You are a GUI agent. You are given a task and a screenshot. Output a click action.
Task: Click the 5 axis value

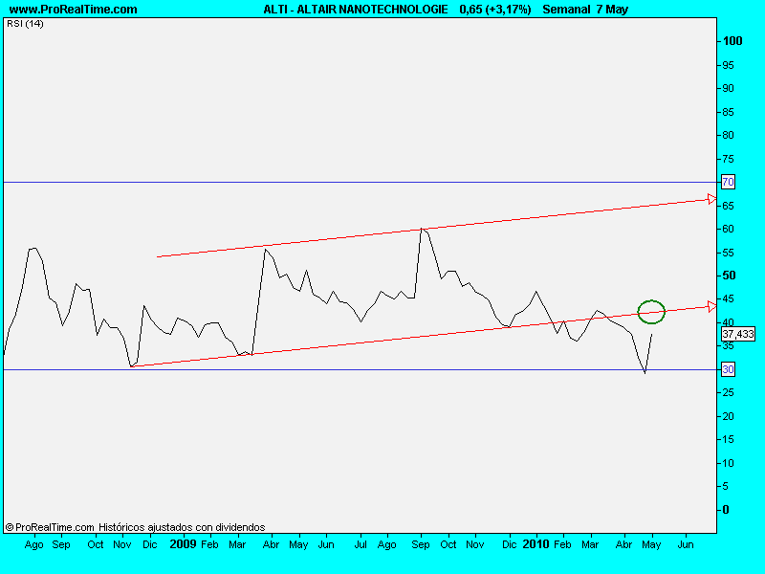(726, 486)
